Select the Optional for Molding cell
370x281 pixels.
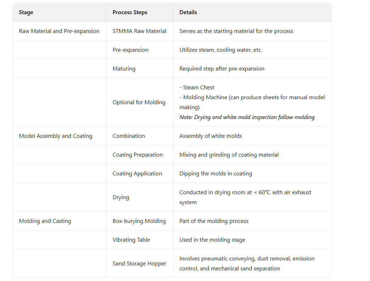tap(139, 102)
